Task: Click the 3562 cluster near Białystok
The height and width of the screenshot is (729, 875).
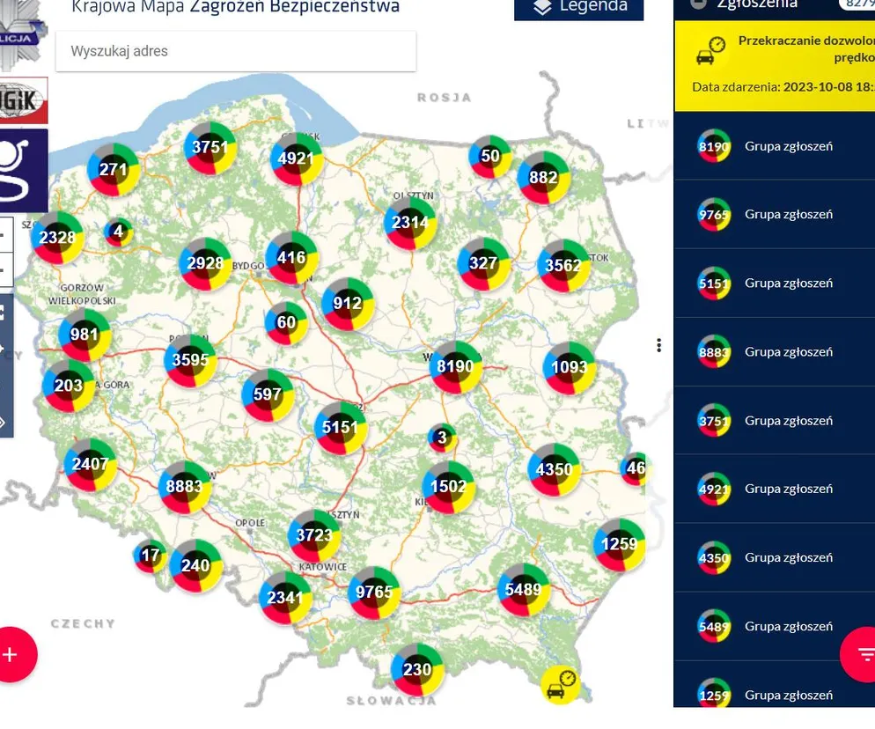Action: click(x=563, y=265)
